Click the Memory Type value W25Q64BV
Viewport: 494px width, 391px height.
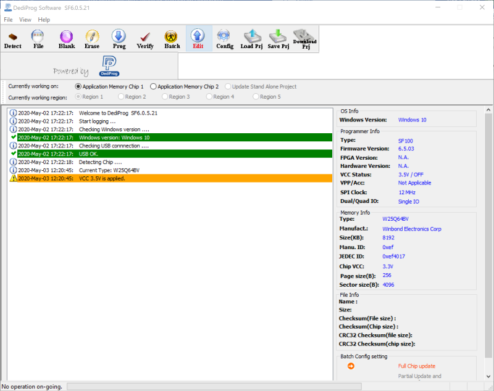[x=395, y=219]
